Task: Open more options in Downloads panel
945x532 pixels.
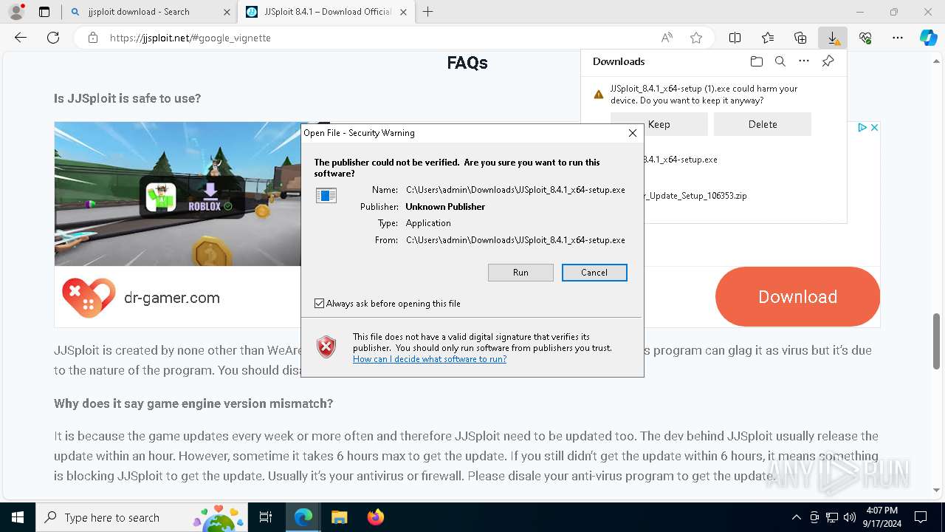Action: coord(804,61)
